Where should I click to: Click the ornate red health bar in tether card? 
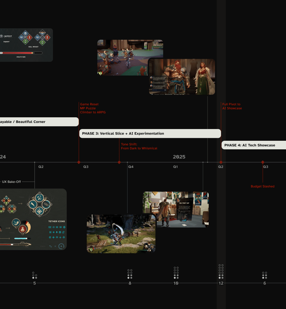click(15, 244)
